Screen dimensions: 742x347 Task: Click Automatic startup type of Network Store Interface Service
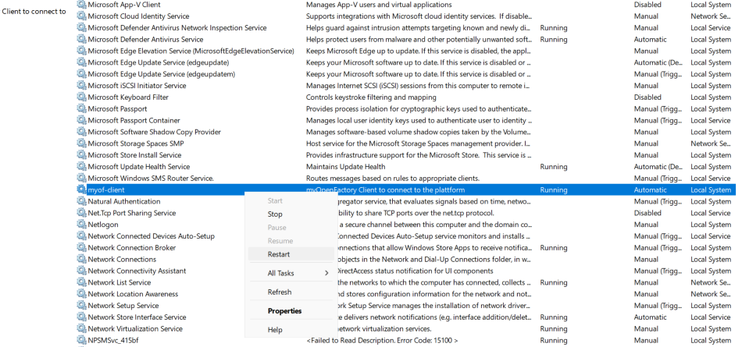tap(650, 317)
